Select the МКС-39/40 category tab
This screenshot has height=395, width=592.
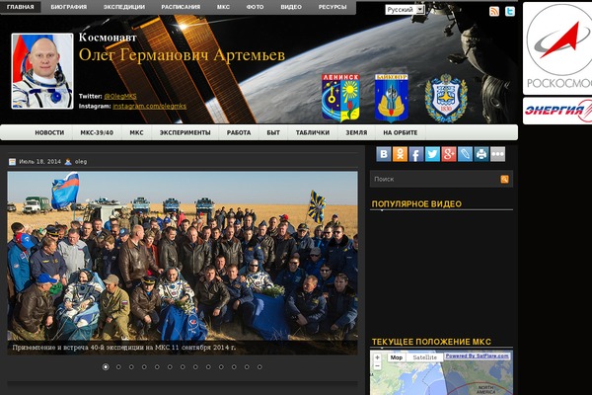[97, 132]
